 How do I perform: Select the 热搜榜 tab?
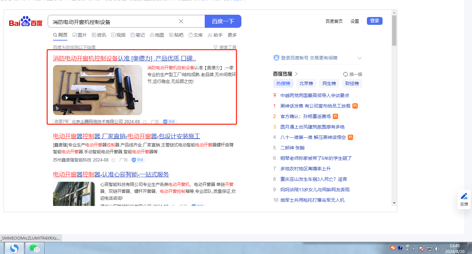pos(283,83)
